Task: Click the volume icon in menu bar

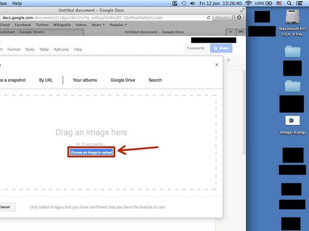Action: [193, 3]
